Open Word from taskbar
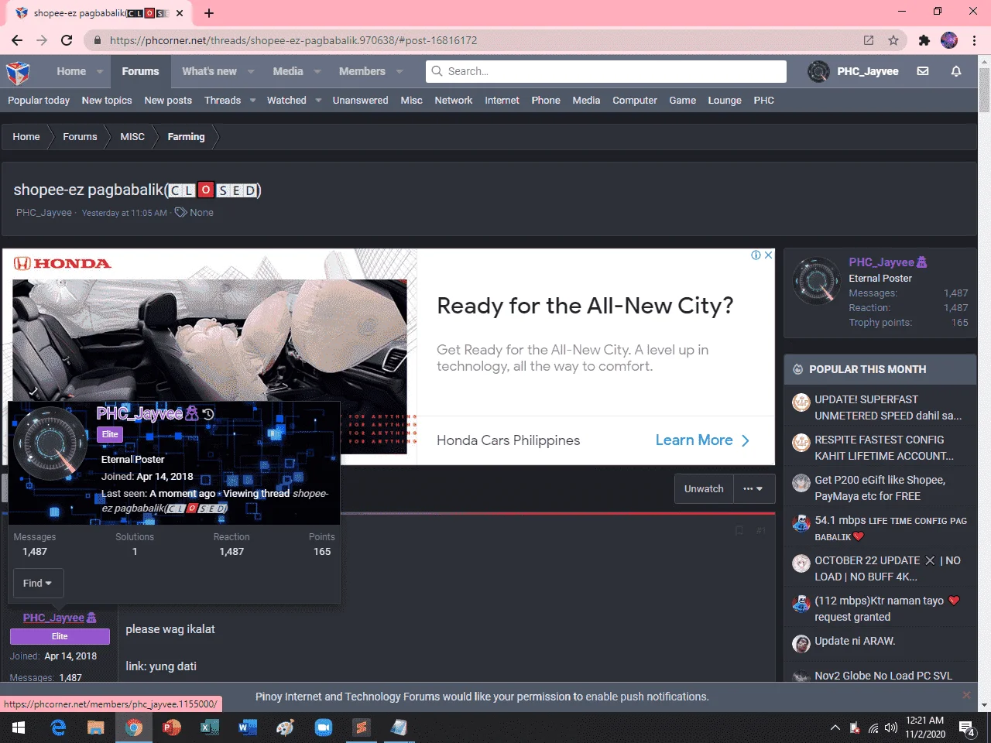Image resolution: width=991 pixels, height=743 pixels. (x=247, y=728)
